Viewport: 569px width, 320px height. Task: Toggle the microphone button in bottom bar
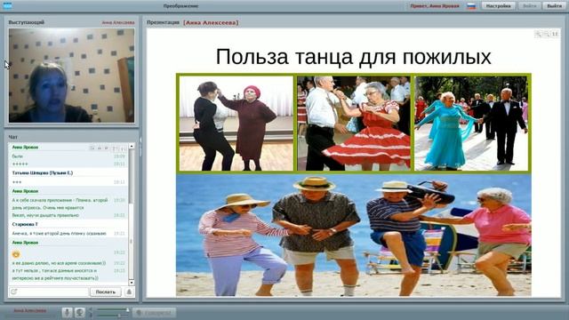(67, 312)
